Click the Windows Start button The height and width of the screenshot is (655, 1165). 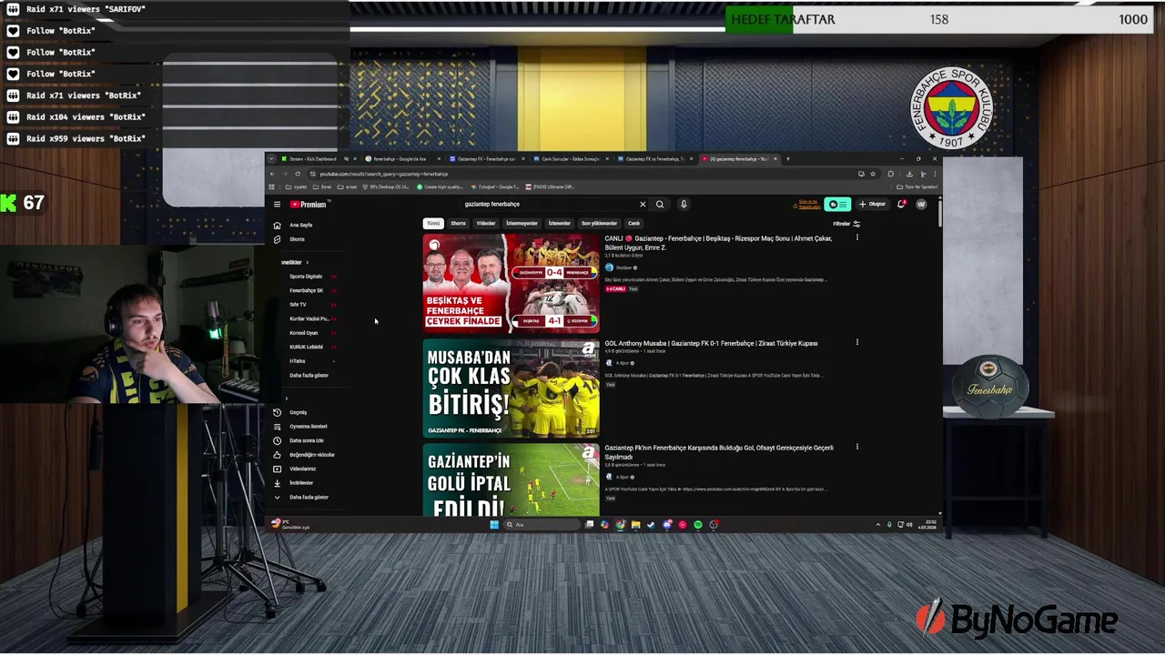(x=494, y=524)
